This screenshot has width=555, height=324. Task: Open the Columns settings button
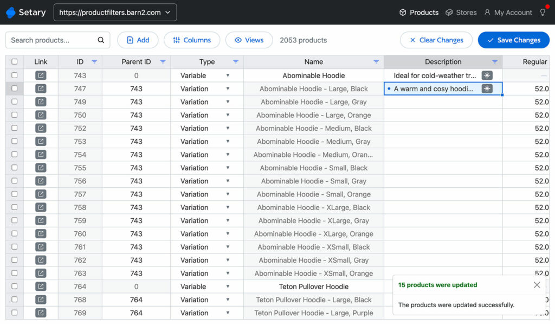point(192,40)
